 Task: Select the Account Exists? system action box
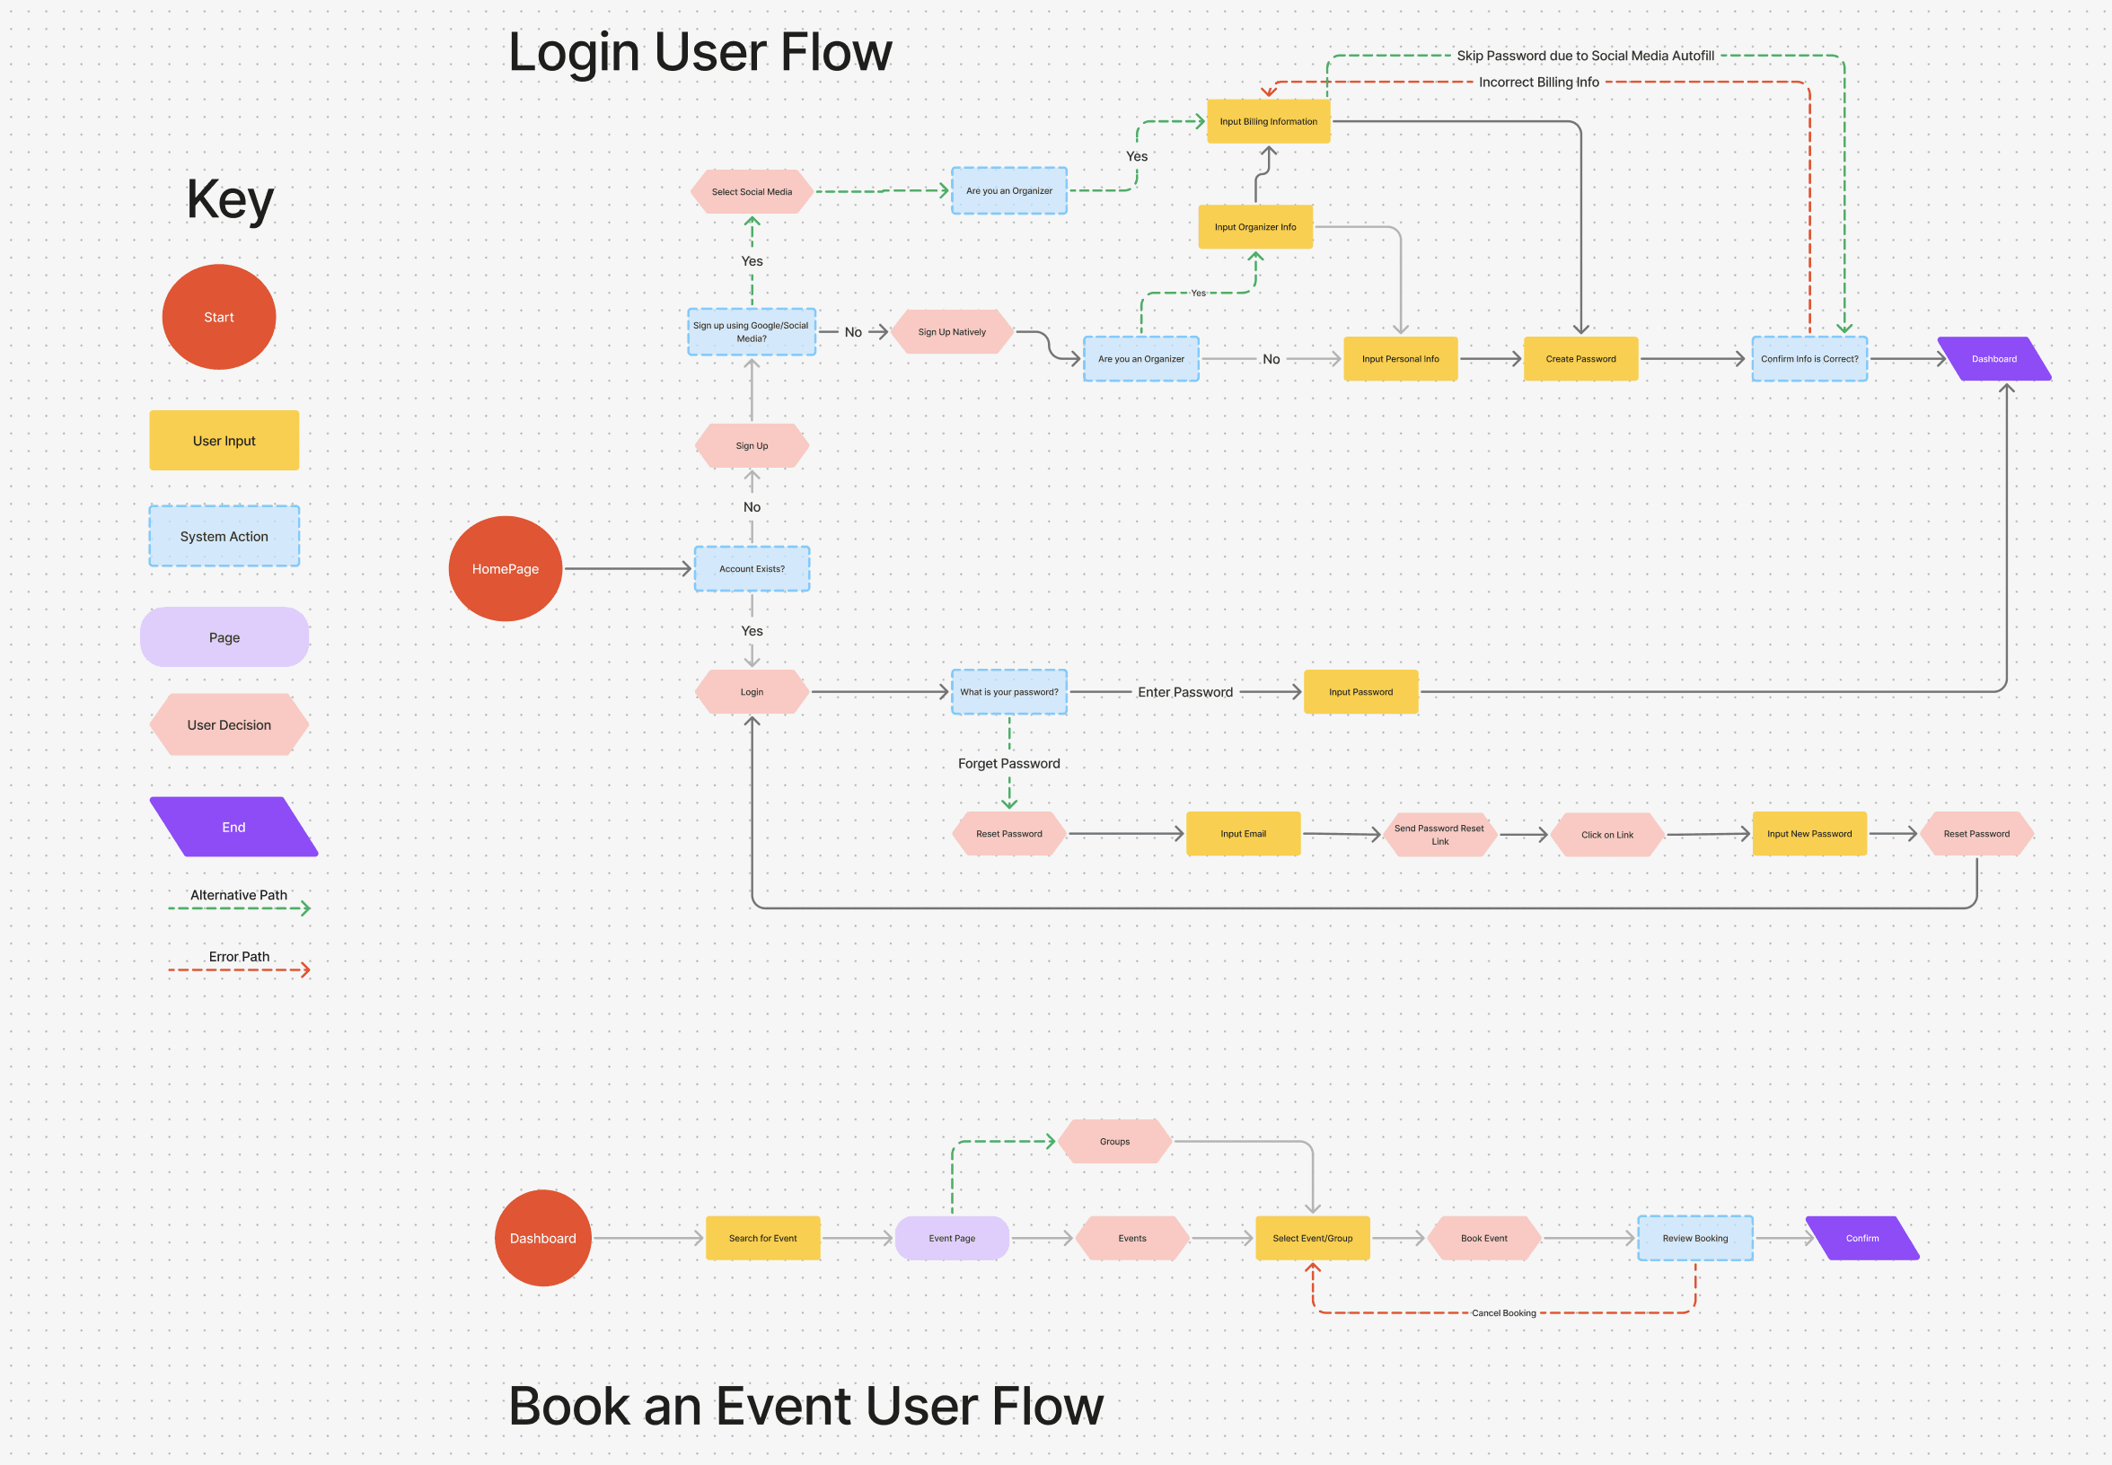coord(751,568)
